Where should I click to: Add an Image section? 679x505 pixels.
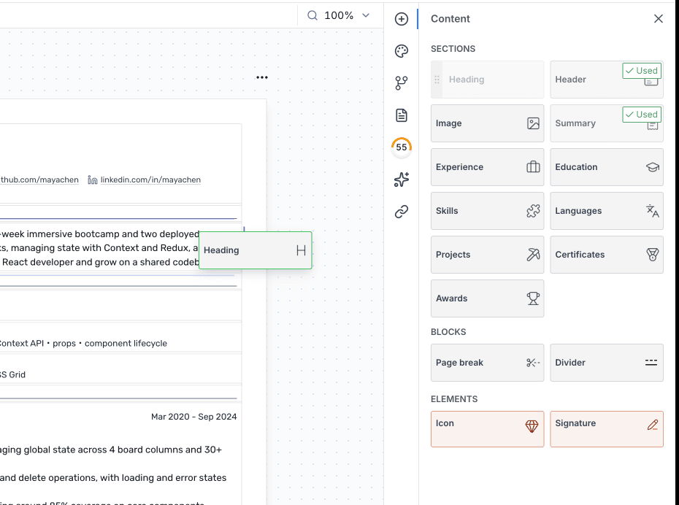487,123
